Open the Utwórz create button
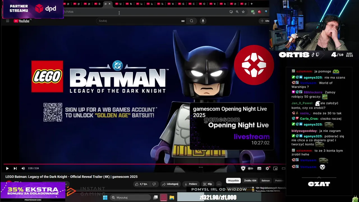 [x=264, y=21]
